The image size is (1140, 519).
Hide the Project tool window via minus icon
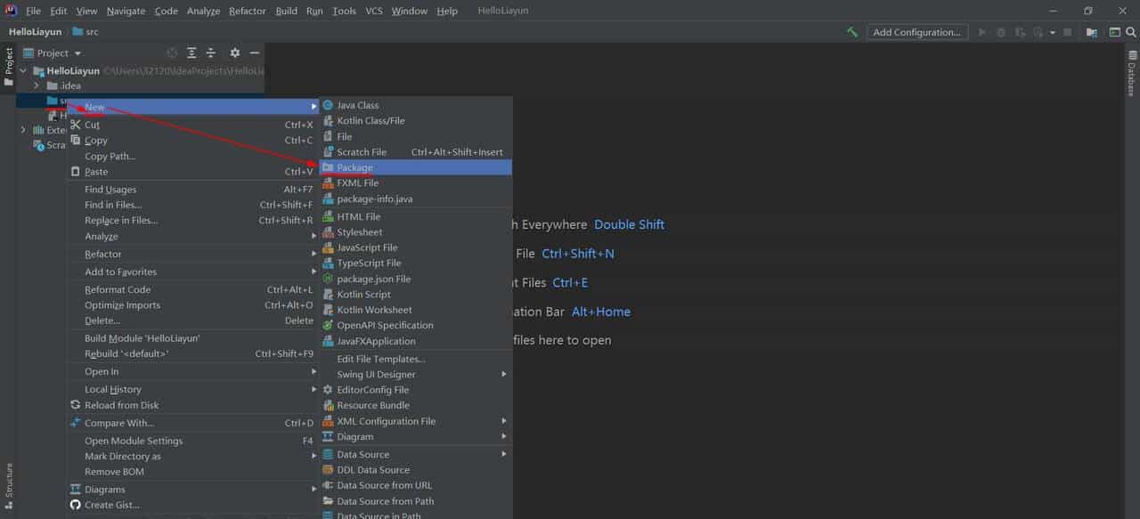[x=255, y=53]
